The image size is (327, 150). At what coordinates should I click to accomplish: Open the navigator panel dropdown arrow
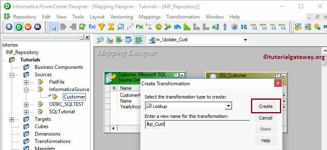[x=81, y=37]
